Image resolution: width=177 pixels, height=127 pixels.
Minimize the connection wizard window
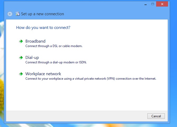pos(146,4)
